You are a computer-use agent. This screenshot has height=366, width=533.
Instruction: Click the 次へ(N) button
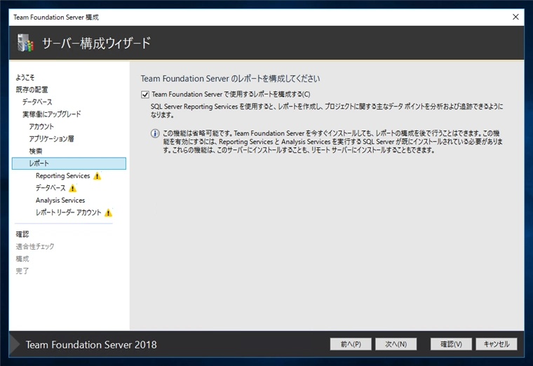pyautogui.click(x=396, y=344)
